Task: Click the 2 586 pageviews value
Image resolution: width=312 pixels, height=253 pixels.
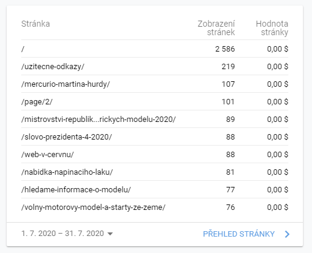Action: click(x=225, y=49)
